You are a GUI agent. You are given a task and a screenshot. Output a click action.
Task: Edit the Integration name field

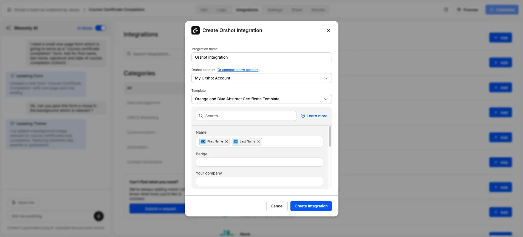(x=261, y=57)
